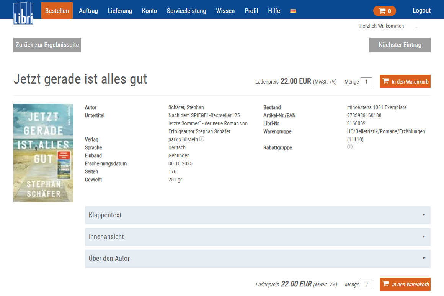
Task: Click publication date 30.10.2025
Action: click(180, 163)
